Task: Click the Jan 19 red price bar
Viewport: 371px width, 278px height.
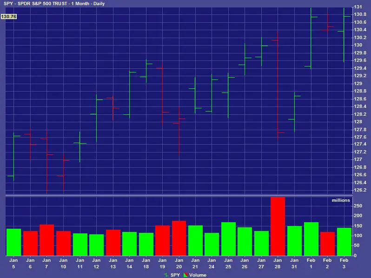Action: pos(162,95)
